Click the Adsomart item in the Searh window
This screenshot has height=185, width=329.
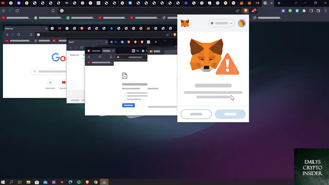pos(75,55)
